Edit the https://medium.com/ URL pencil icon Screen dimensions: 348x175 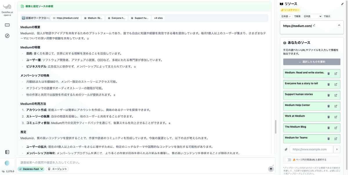[x=314, y=25]
